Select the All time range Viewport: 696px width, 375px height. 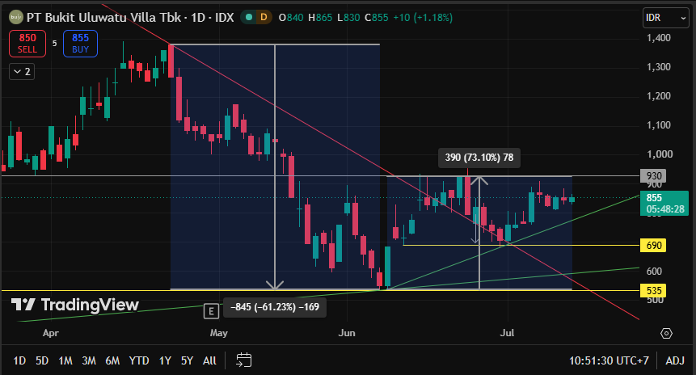pyautogui.click(x=209, y=360)
